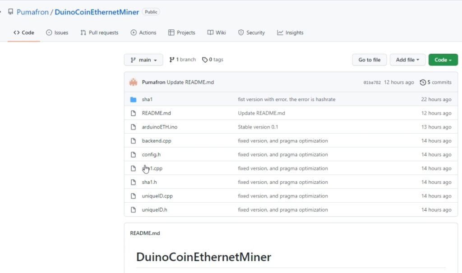
Task: Expand the green Code clone menu
Action: pyautogui.click(x=443, y=60)
